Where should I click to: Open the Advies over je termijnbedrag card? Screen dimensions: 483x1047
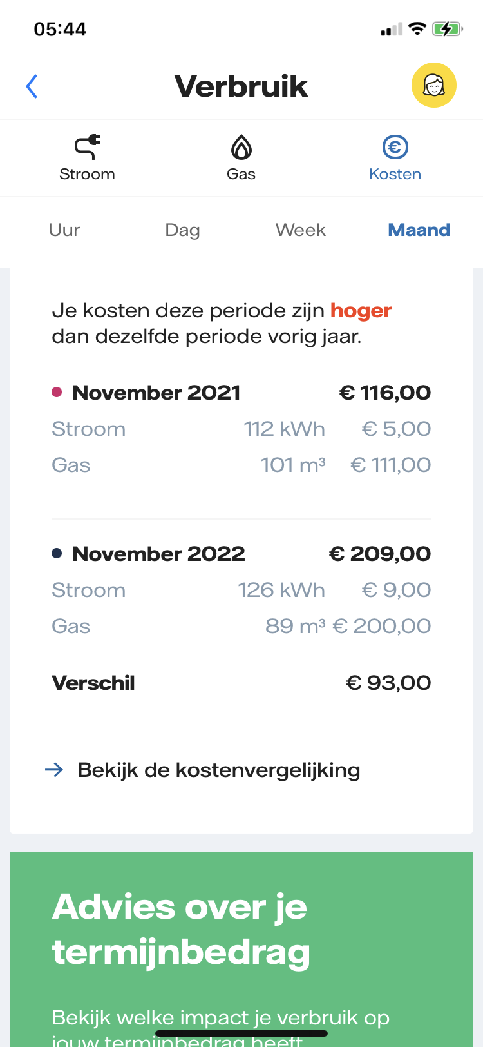[x=241, y=948]
